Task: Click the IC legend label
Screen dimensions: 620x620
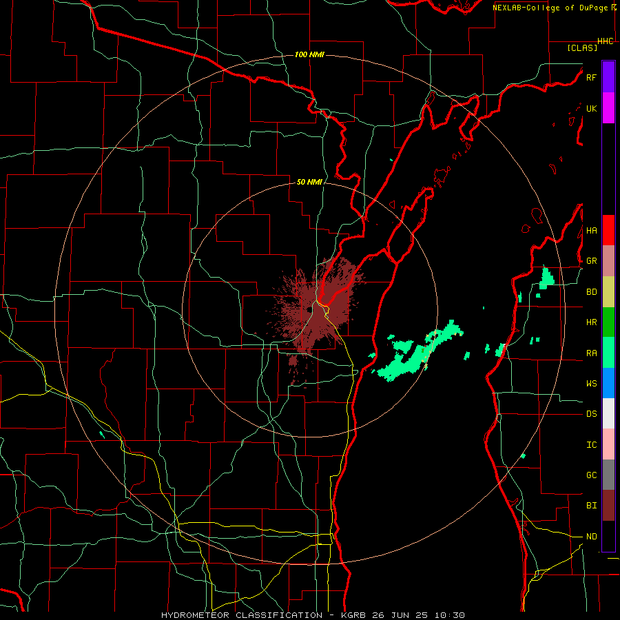Action: [x=591, y=445]
